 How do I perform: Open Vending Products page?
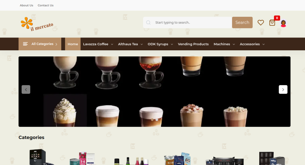click(193, 44)
